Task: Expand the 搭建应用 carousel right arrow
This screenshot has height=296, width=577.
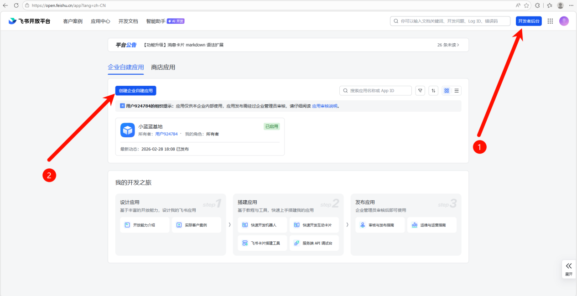Action: [348, 224]
